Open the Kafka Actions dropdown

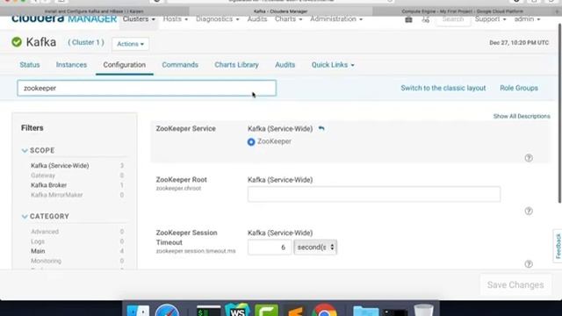tap(131, 44)
